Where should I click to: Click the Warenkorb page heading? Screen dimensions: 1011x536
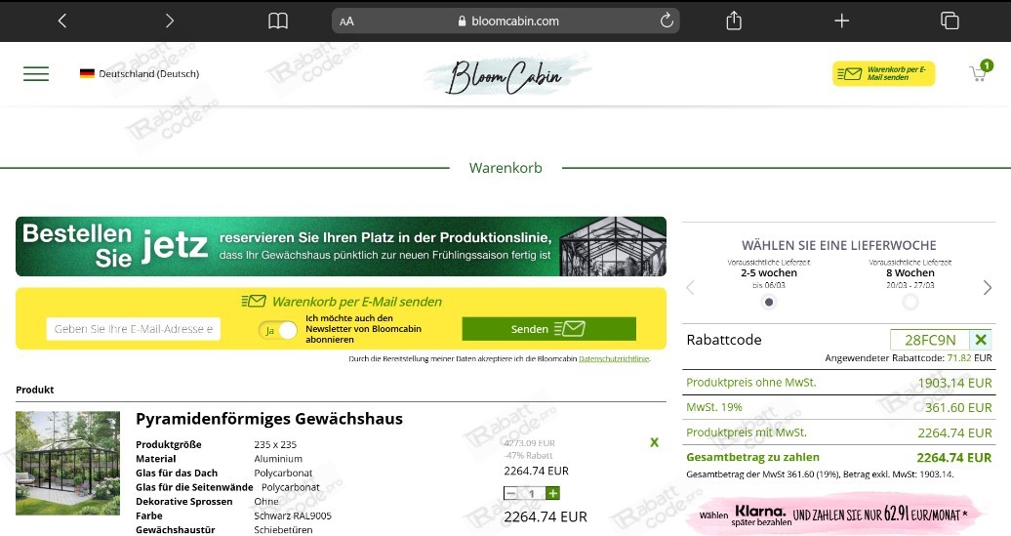coord(505,168)
